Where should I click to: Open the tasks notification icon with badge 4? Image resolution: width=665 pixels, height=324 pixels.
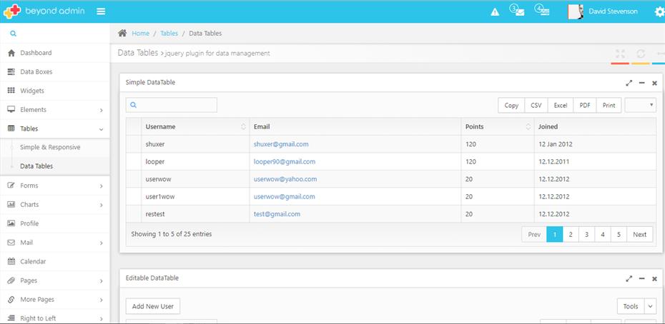point(542,11)
